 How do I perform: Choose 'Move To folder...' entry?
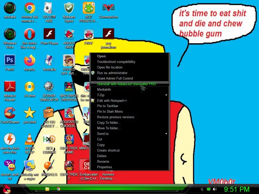coord(130,128)
